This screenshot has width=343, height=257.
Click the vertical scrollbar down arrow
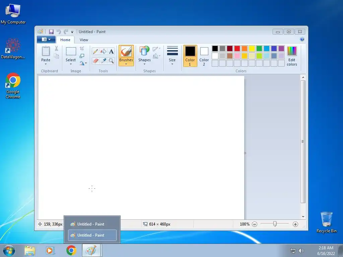pos(303,217)
